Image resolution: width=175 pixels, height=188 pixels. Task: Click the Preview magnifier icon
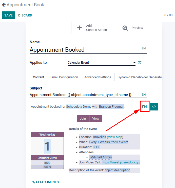click(125, 28)
